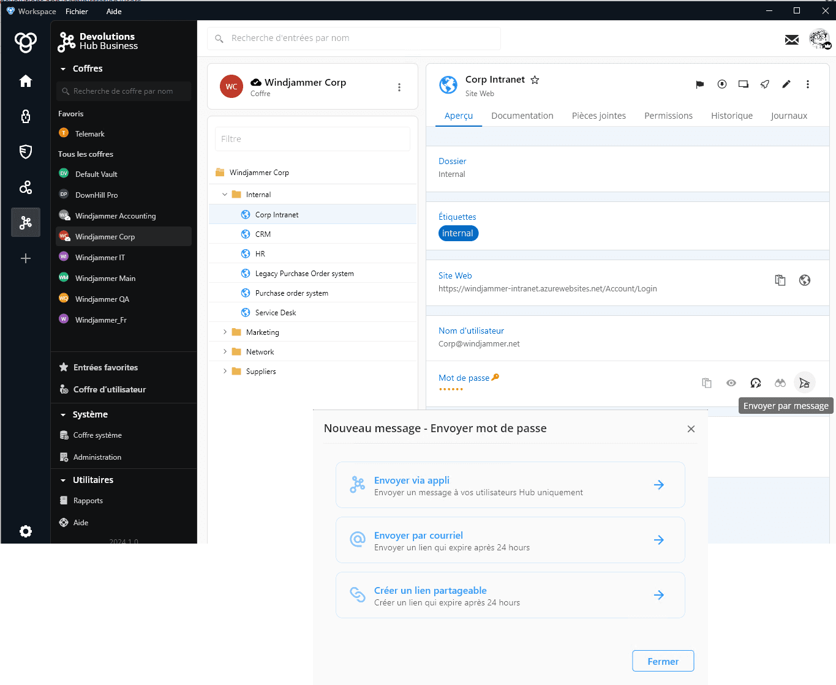Open messages envelope icon

[792, 40]
